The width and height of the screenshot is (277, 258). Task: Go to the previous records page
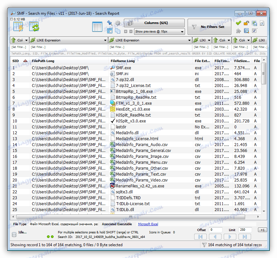(215, 237)
